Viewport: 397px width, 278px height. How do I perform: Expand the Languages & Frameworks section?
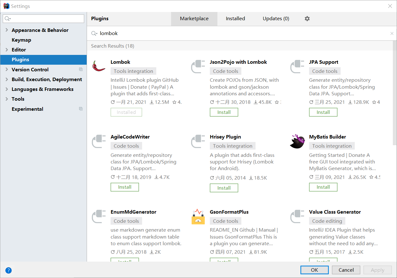coord(7,89)
